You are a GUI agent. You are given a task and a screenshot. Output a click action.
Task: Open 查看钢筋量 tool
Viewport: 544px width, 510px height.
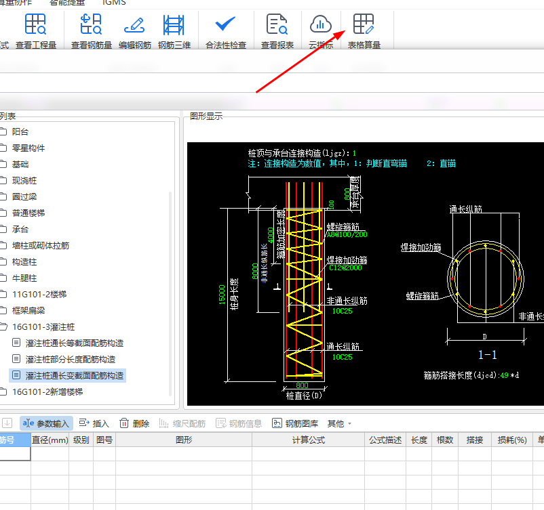(92, 31)
